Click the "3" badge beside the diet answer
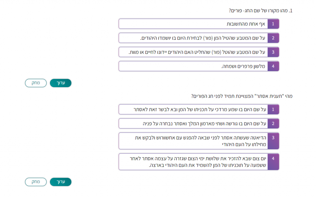Screen dimensions: 316x197 click(273, 141)
